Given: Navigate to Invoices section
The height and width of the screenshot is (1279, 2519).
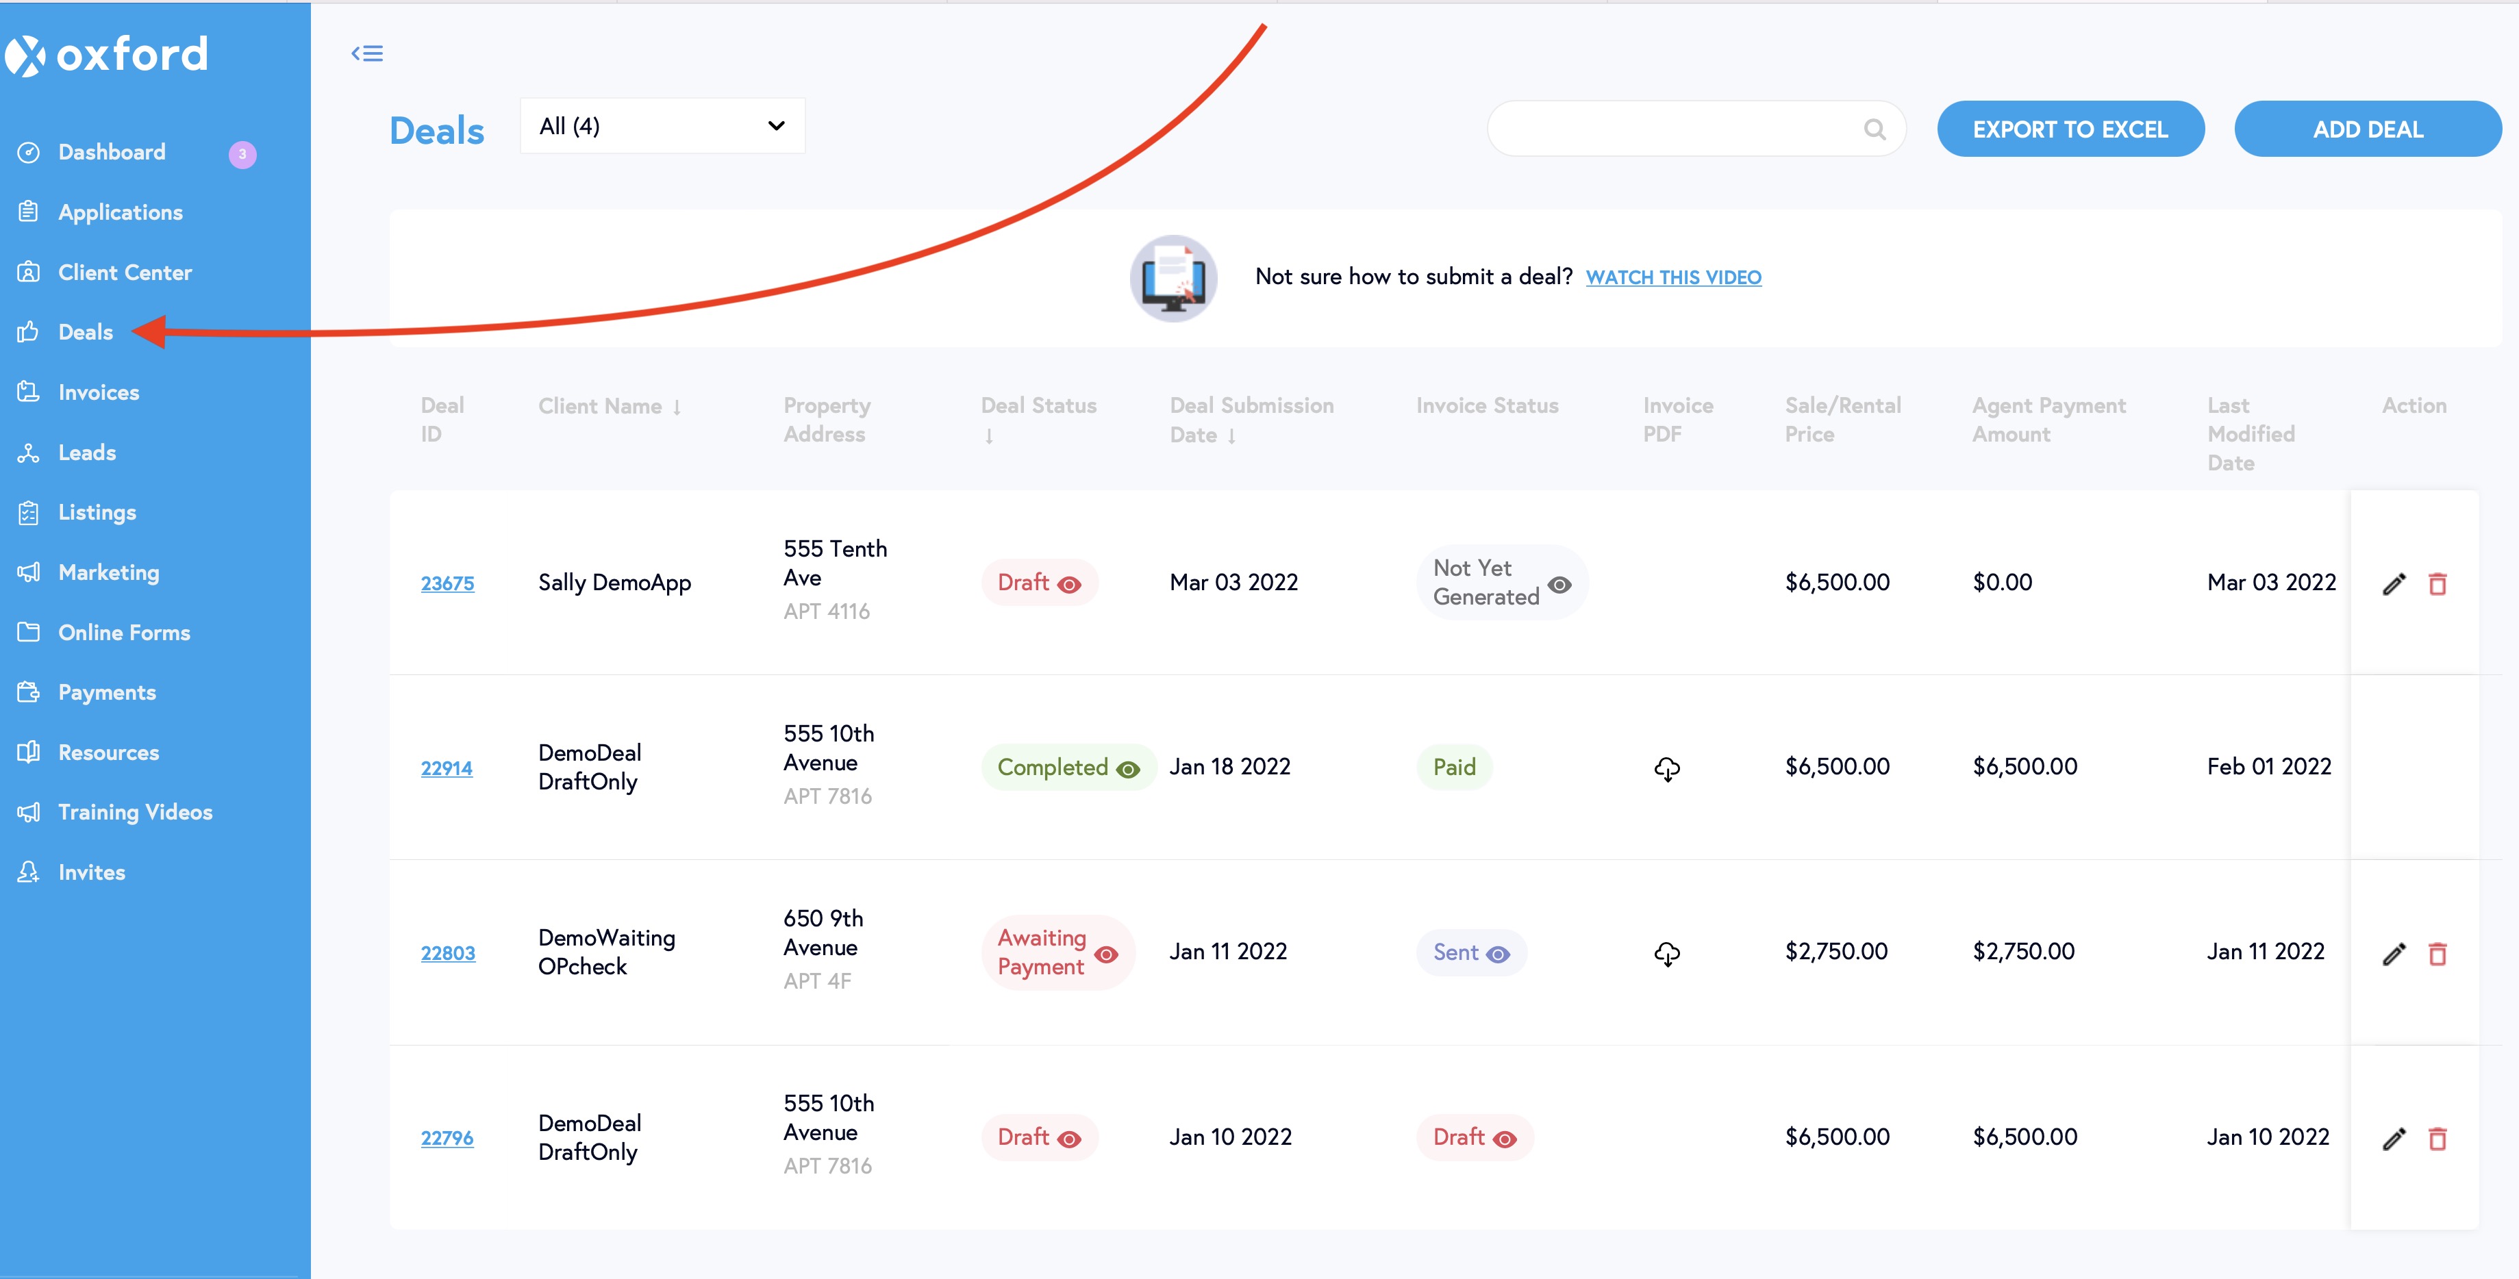Looking at the screenshot, I should [x=99, y=392].
